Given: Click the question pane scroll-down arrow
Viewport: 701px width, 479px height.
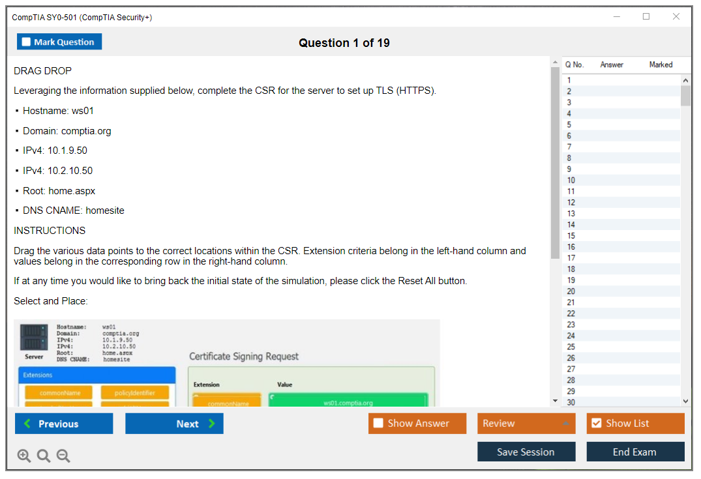Looking at the screenshot, I should 555,401.
